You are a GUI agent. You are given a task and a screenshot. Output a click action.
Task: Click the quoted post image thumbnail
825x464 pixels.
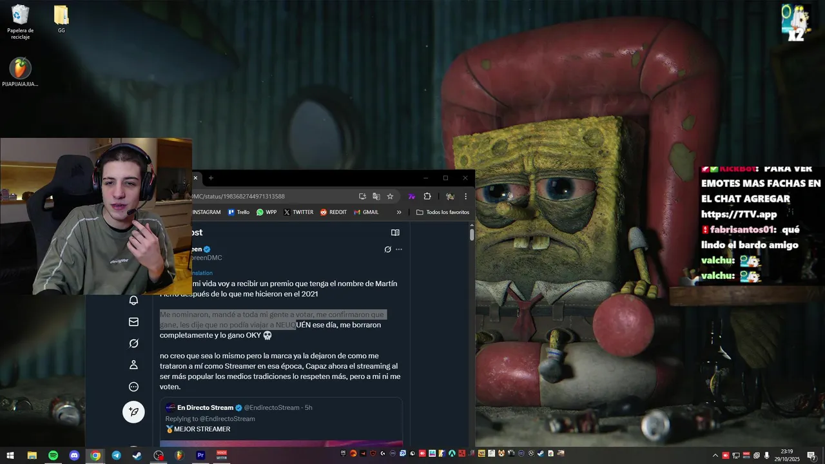(281, 443)
